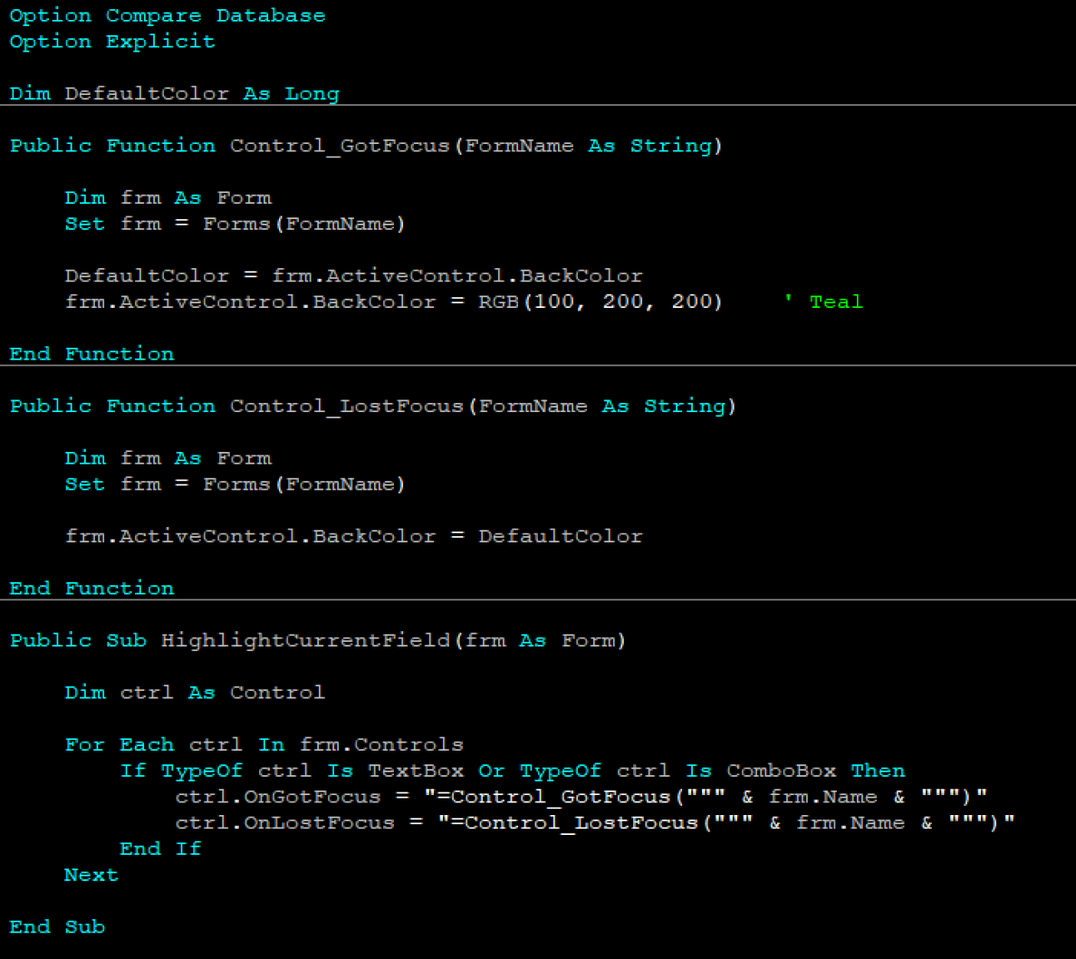Click the HighlightCurrentField sub name
The height and width of the screenshot is (959, 1076).
305,641
